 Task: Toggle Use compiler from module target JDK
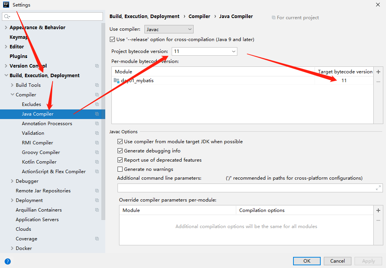tap(120, 142)
